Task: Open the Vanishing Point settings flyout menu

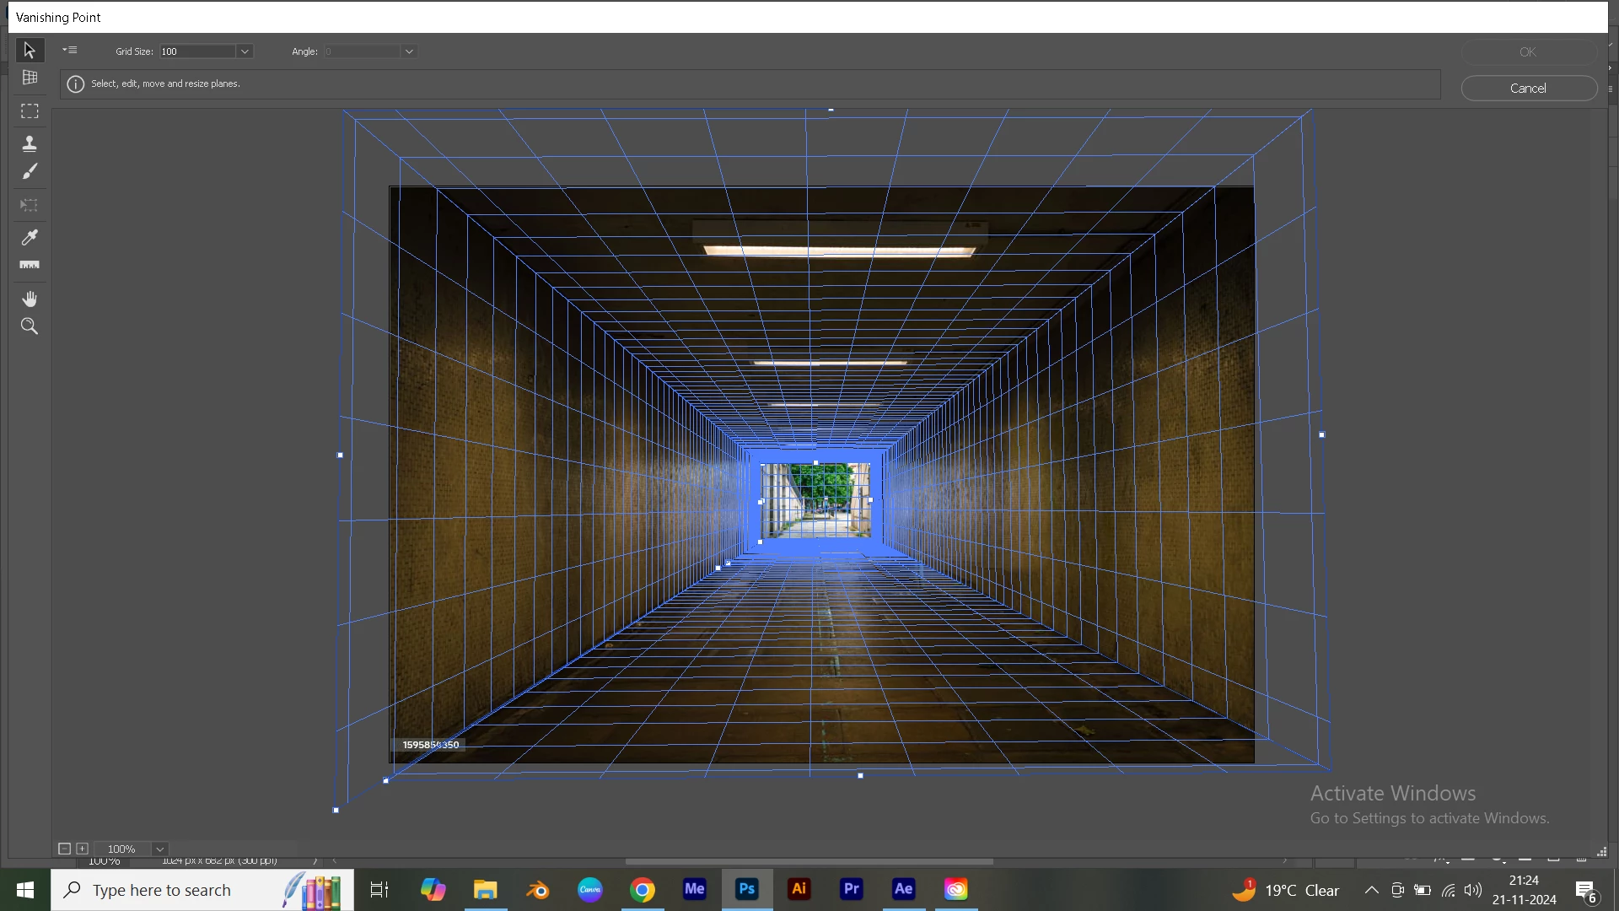Action: (x=70, y=51)
